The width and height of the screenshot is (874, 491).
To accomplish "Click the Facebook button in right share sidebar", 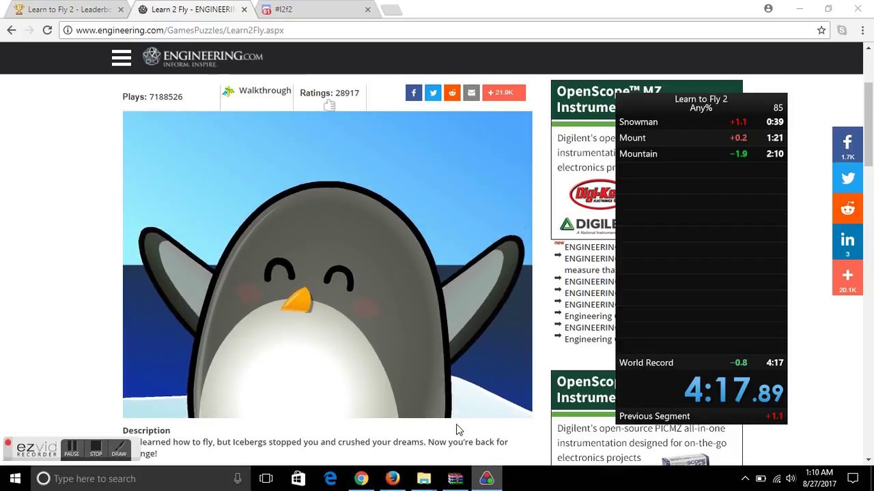I will (x=847, y=145).
